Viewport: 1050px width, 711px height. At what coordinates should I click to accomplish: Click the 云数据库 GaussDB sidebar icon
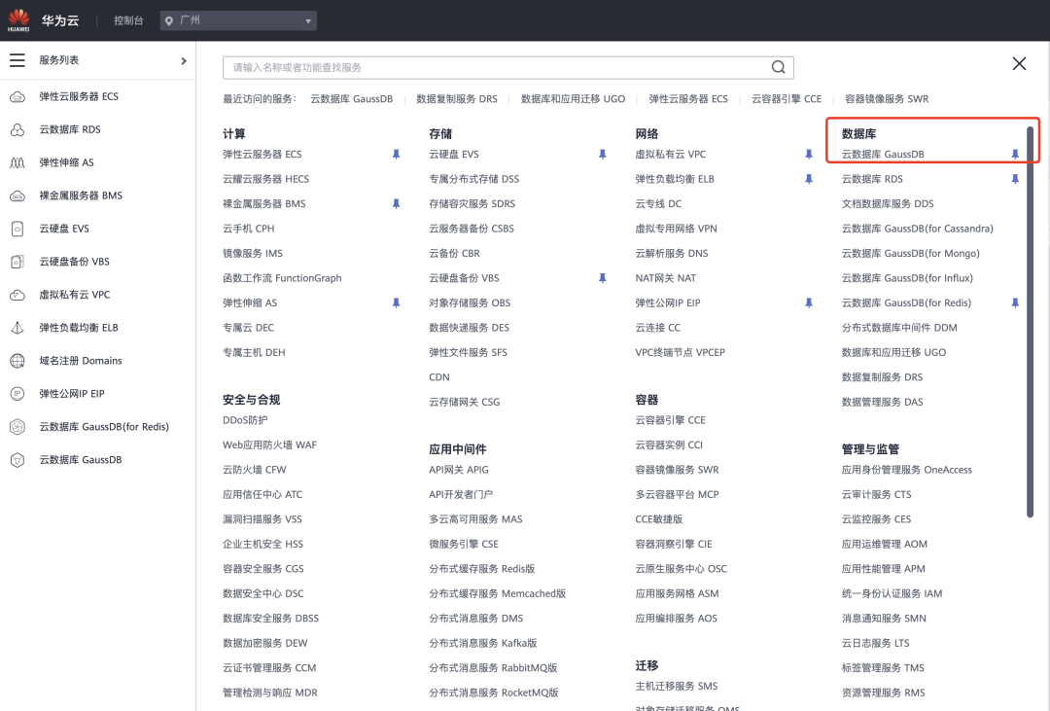pos(17,460)
